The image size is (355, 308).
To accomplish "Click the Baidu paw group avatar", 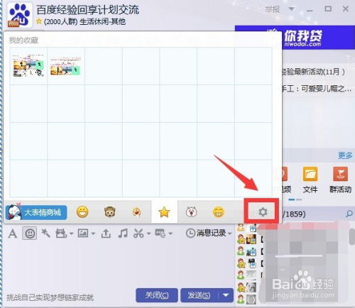I will (x=20, y=15).
